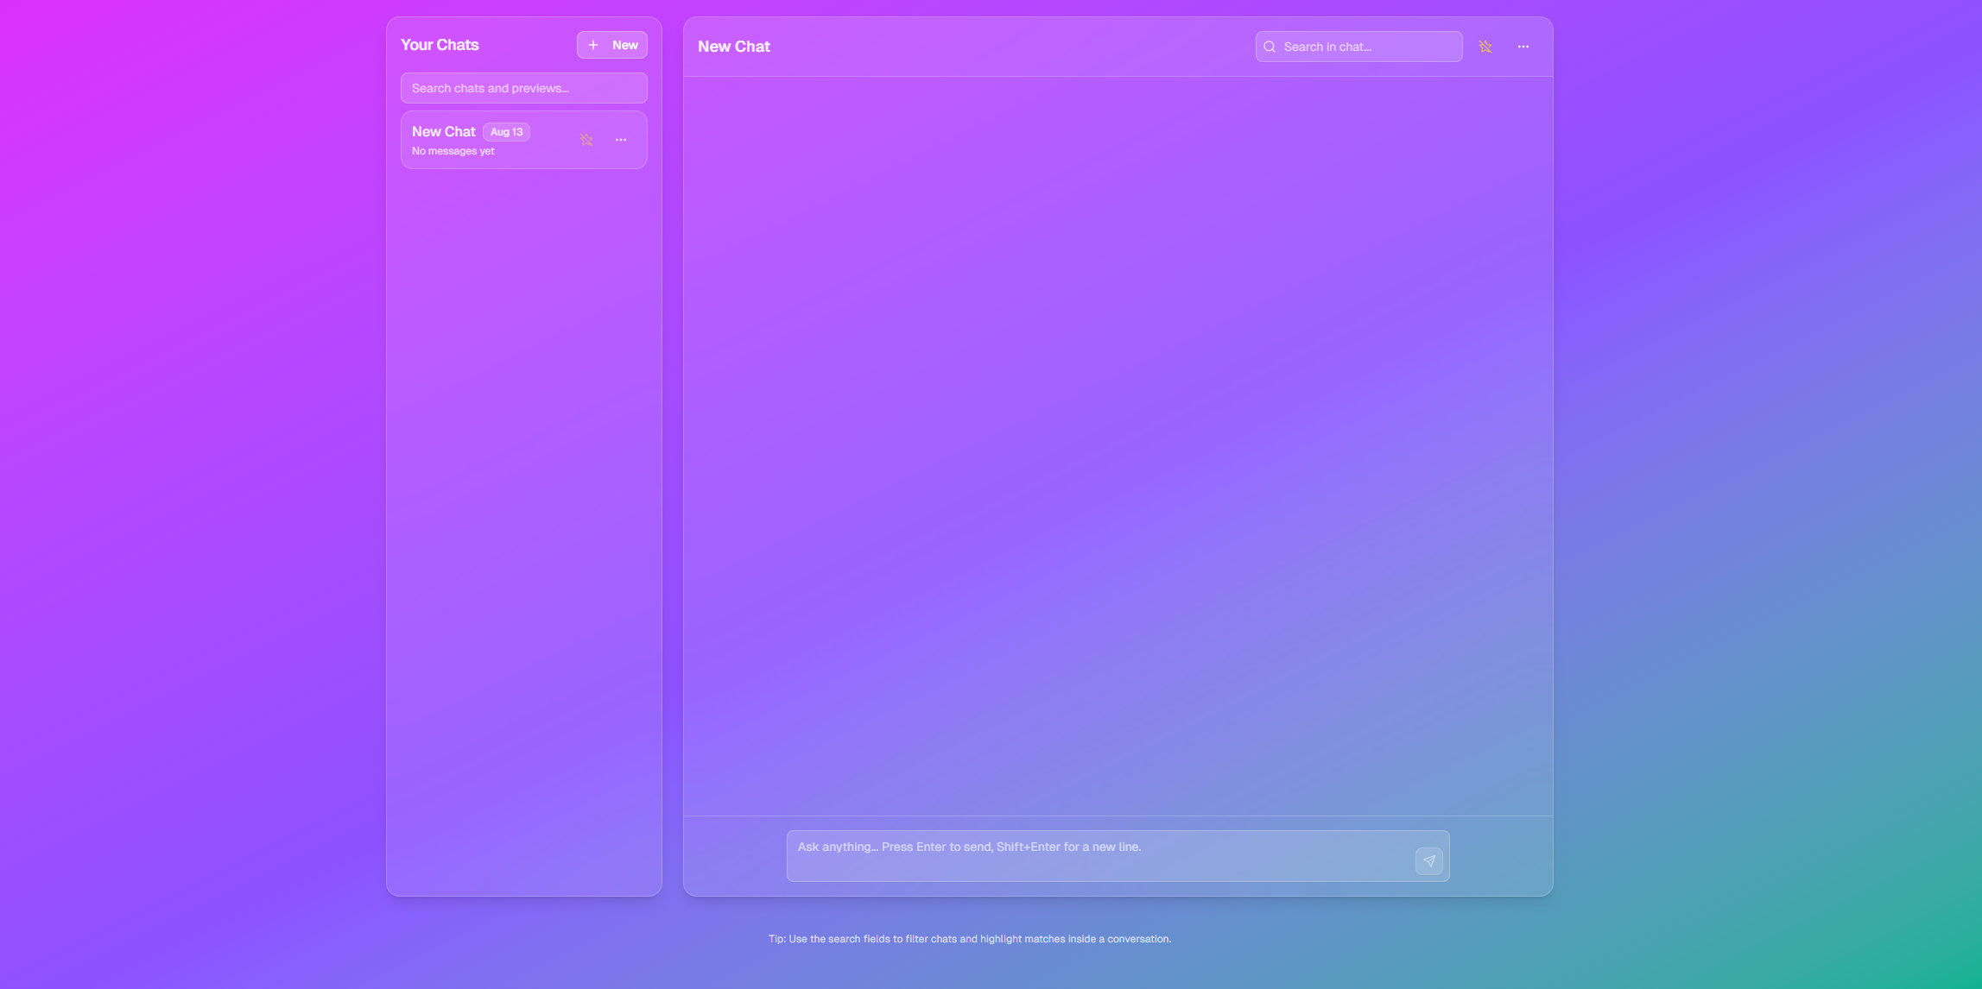1982x989 pixels.
Task: Send the message using the paper-plane icon
Action: click(1428, 860)
